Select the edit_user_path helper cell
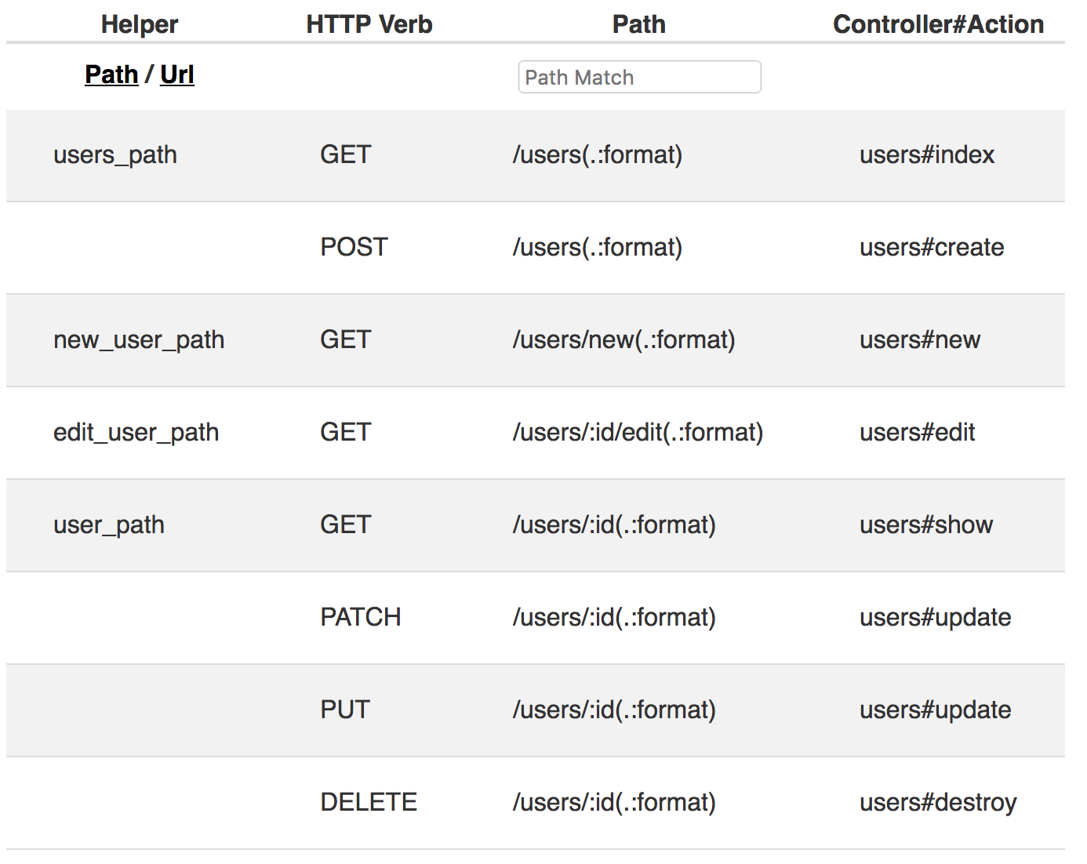The height and width of the screenshot is (864, 1087). [136, 433]
